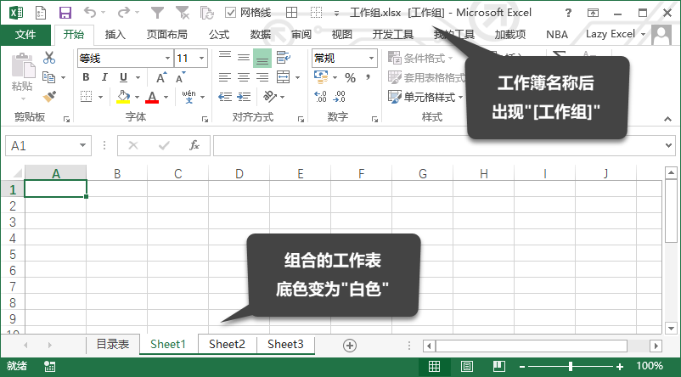Toggle Bold formatting
The height and width of the screenshot is (377, 681).
[86, 77]
